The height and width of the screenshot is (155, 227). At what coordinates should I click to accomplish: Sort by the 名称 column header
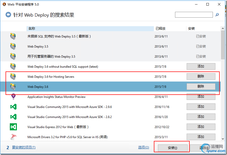pyautogui.click(x=90, y=28)
